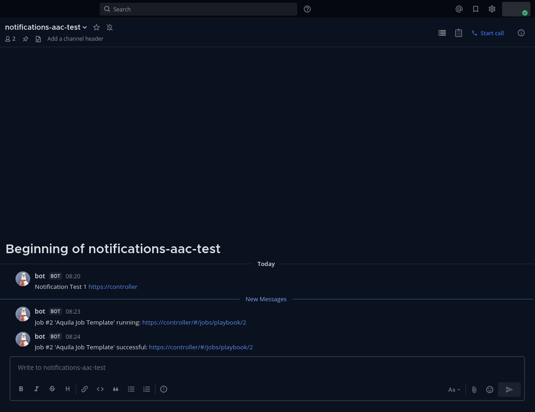Click the bold formatting icon
The width and height of the screenshot is (535, 412).
pos(21,389)
